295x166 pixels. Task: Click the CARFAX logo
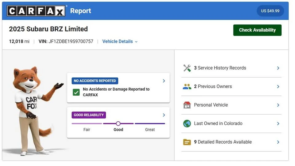click(x=36, y=11)
